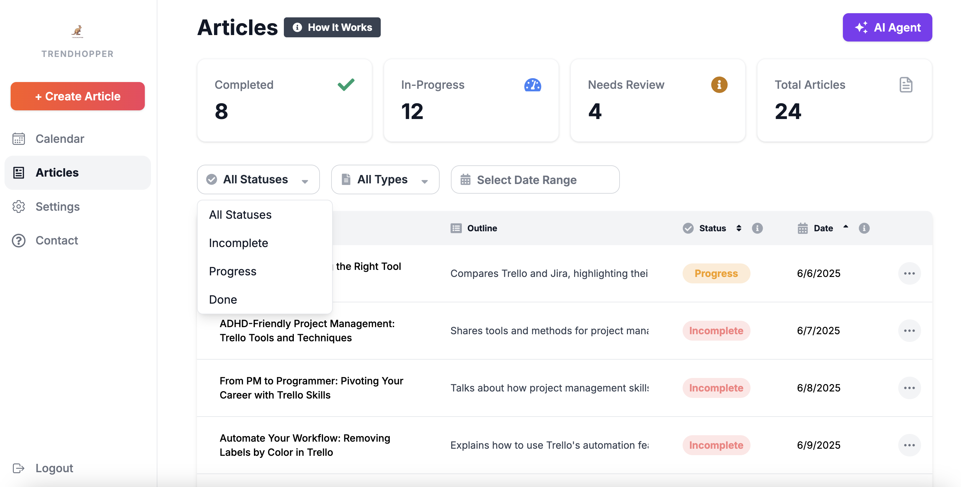Click the Calendar icon in sidebar
Screen dimensions: 961x487
coord(19,139)
